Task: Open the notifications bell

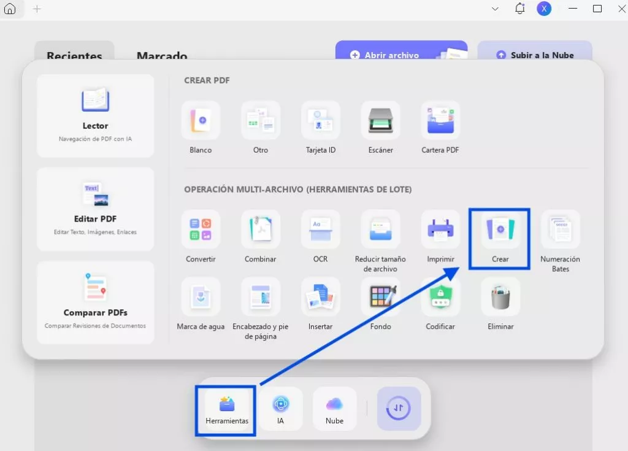Action: [520, 9]
